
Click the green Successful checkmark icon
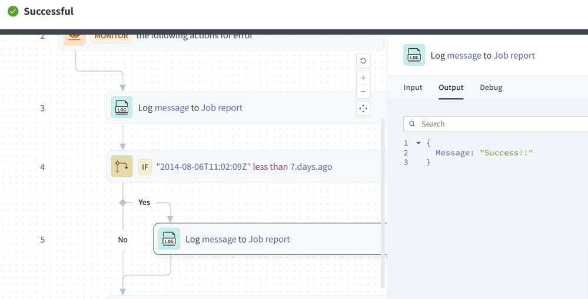(13, 11)
